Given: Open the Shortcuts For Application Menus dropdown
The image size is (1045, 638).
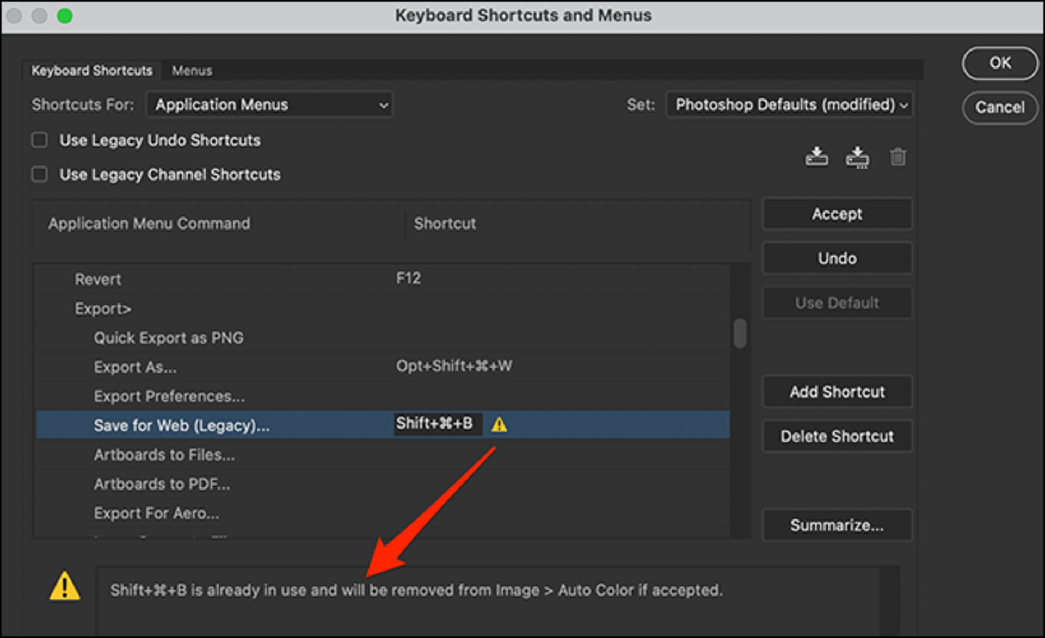Looking at the screenshot, I should 269,104.
